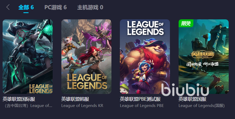235x119 pixels.
Task: Select the 全部 6 tab
Action: 26,7
